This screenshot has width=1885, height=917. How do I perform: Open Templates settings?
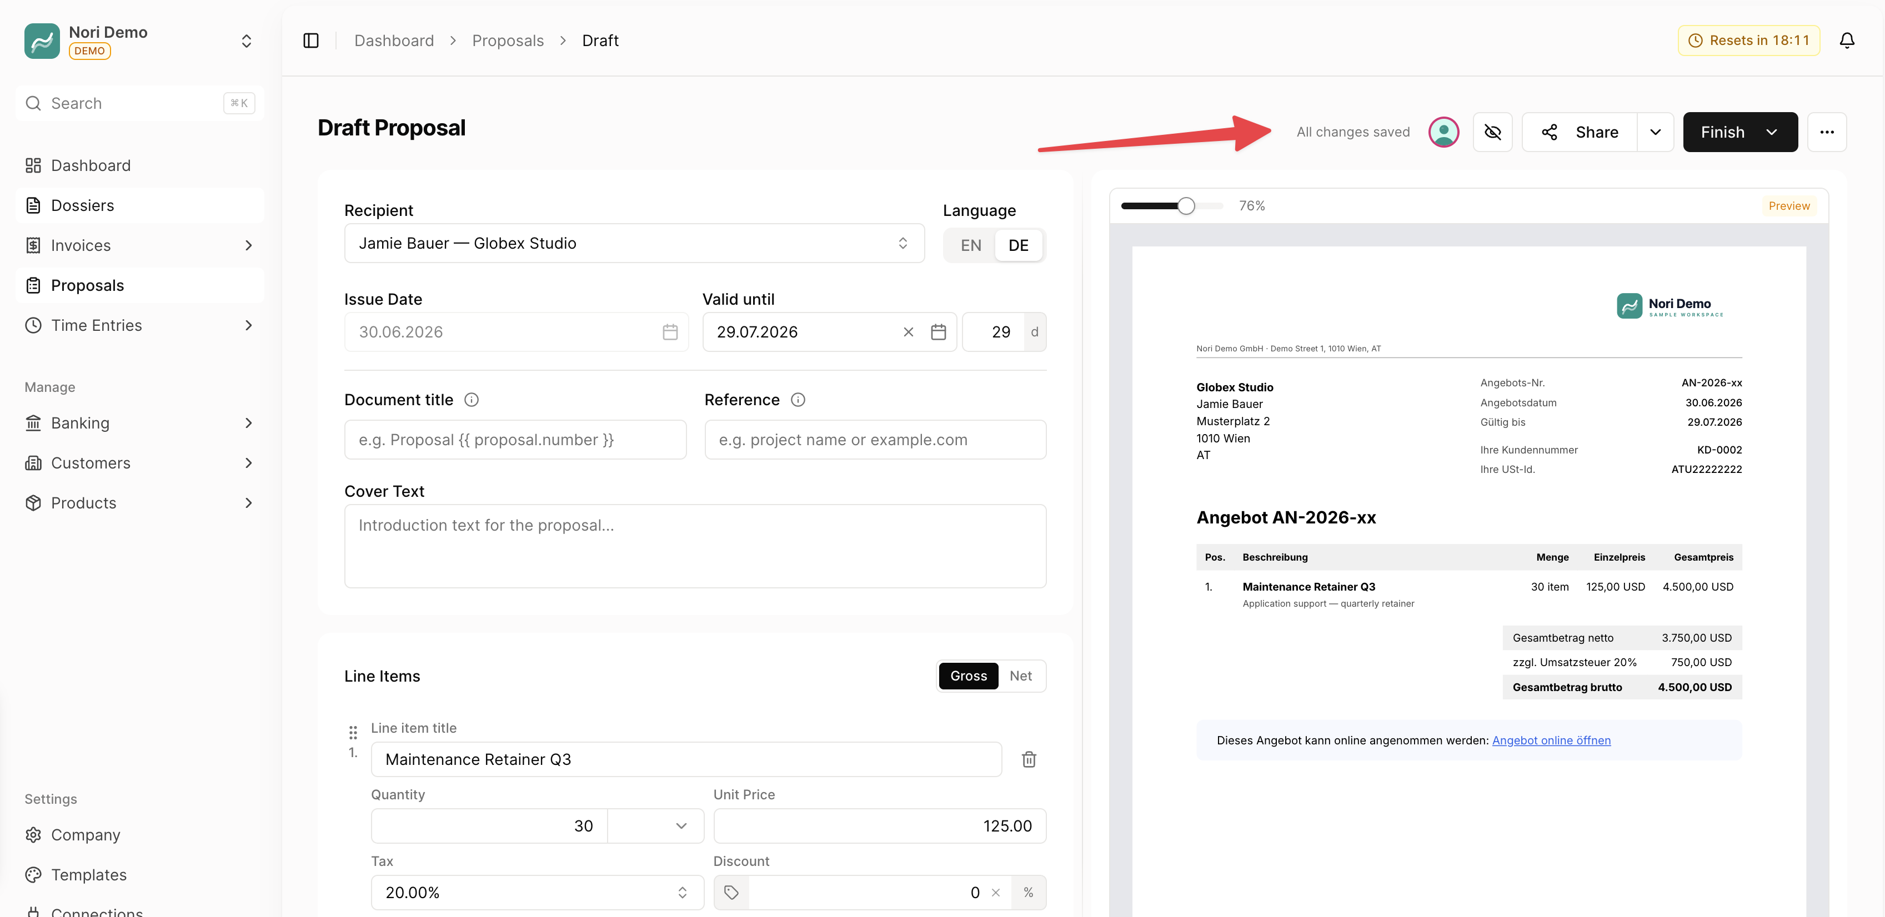pyautogui.click(x=140, y=875)
